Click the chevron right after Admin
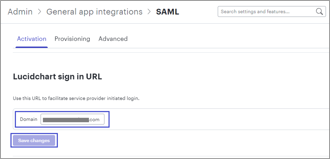330x159 pixels. pyautogui.click(x=39, y=12)
